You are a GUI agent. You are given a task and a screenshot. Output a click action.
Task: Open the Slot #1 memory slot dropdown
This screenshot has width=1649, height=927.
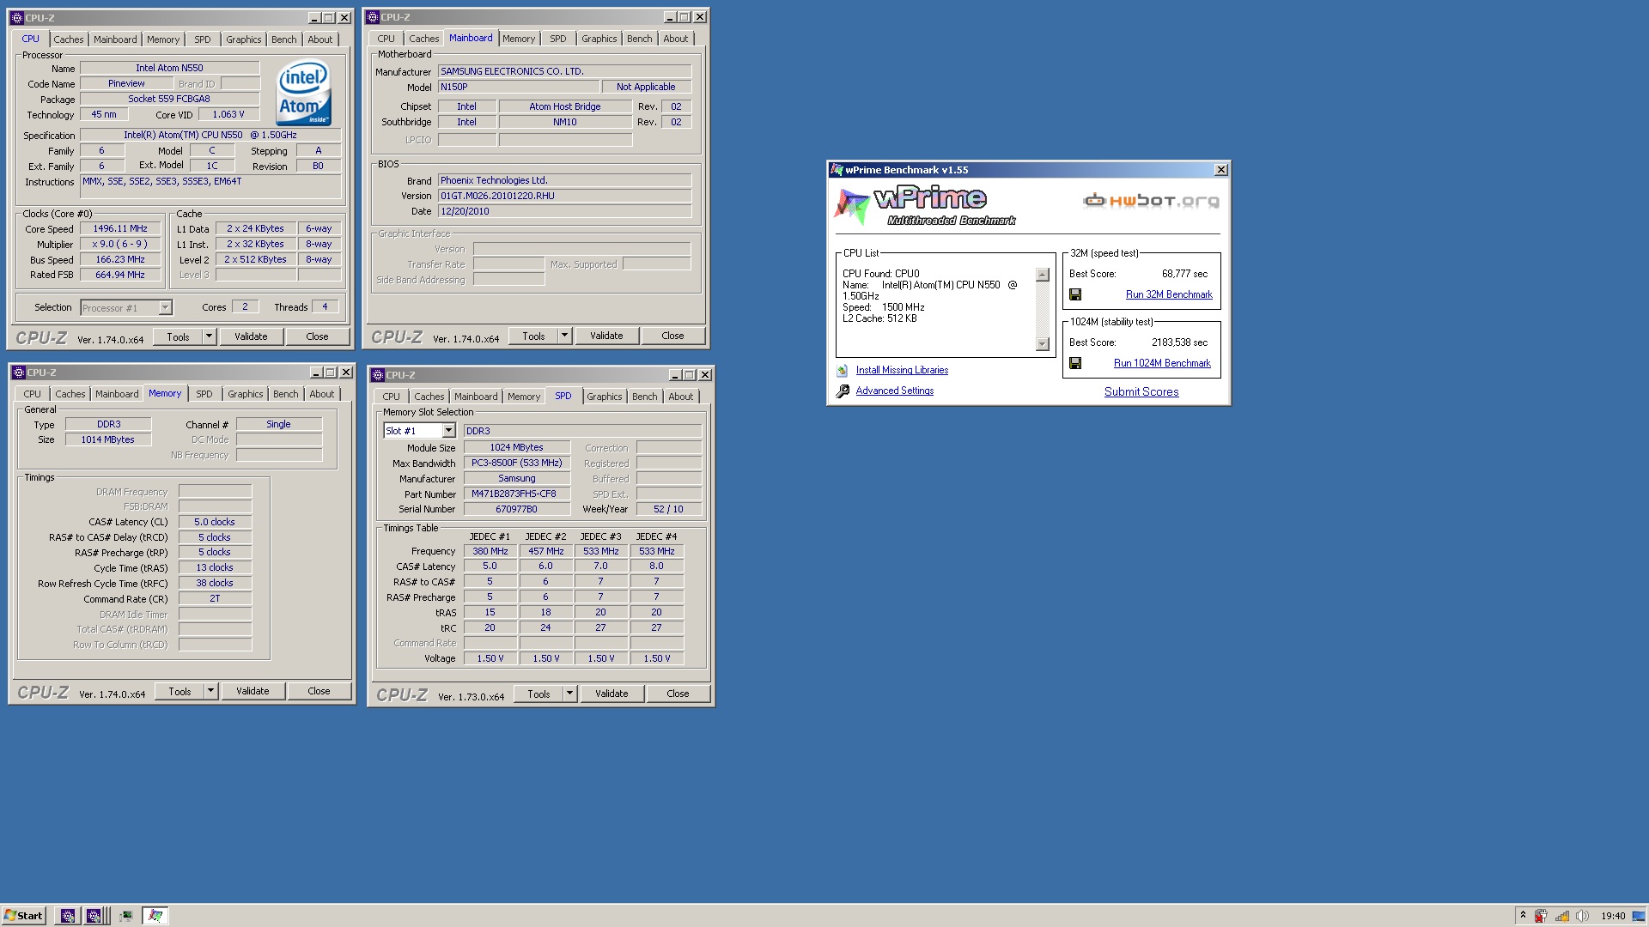[448, 431]
